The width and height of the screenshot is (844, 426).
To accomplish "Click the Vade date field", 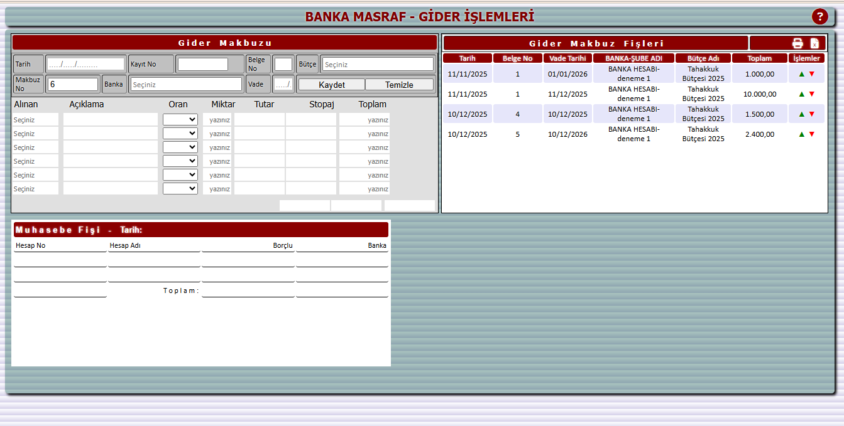I will [x=283, y=83].
